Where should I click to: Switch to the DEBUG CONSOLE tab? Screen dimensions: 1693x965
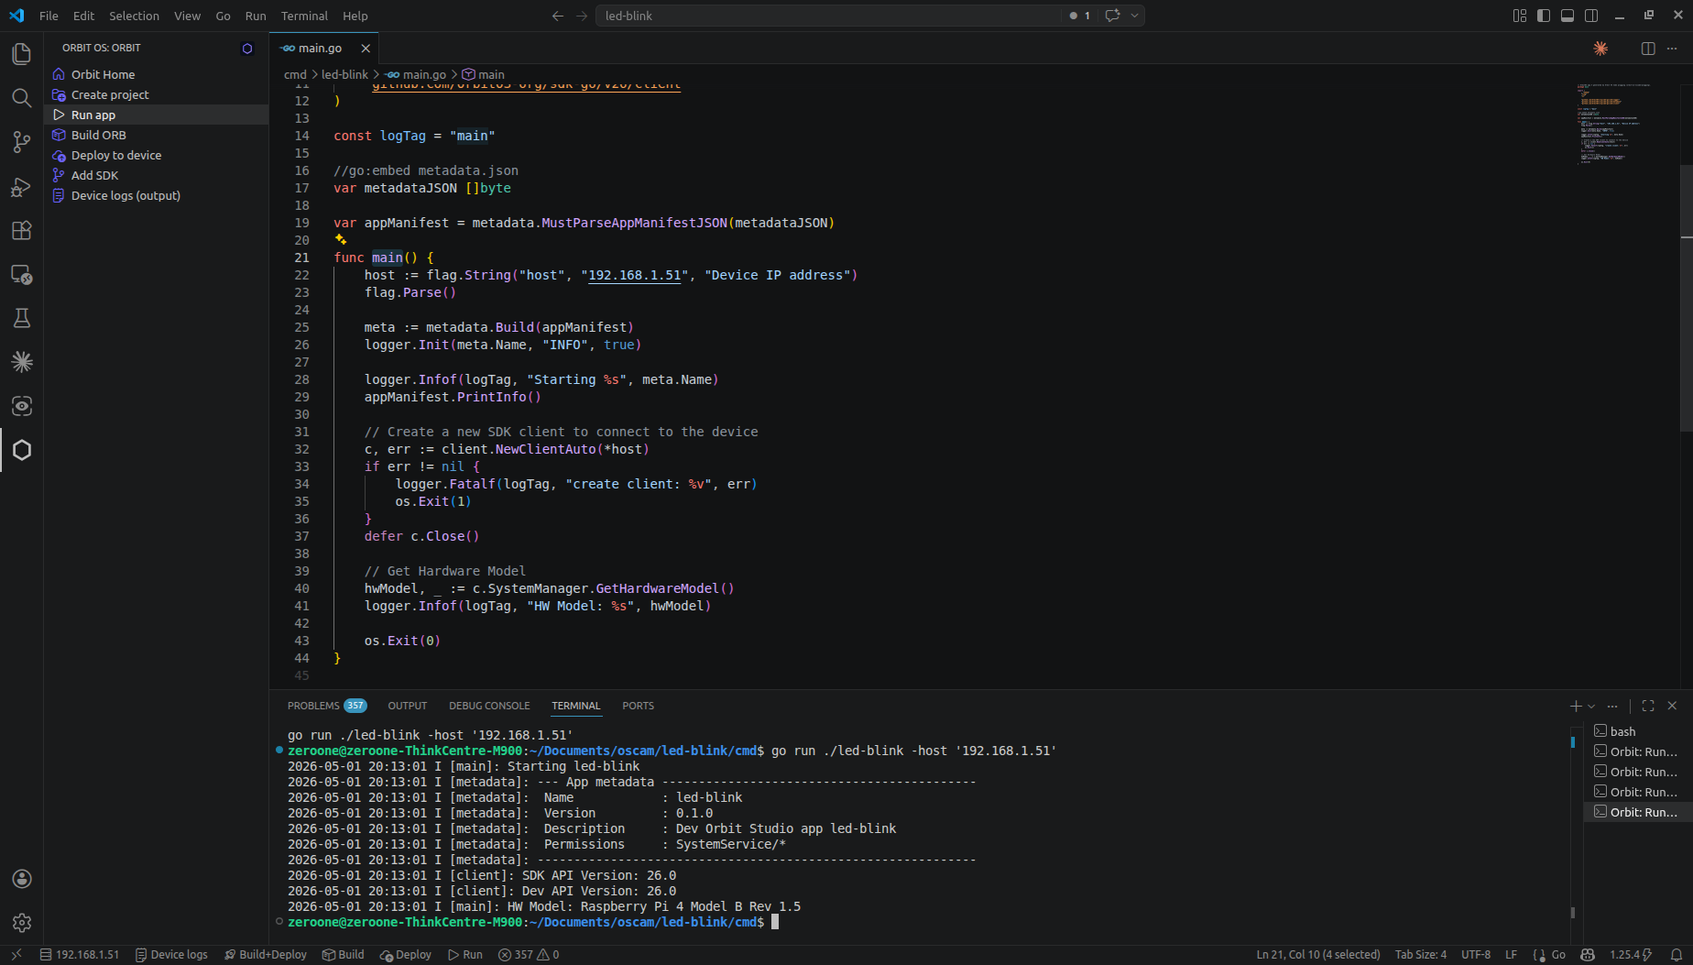tap(489, 706)
